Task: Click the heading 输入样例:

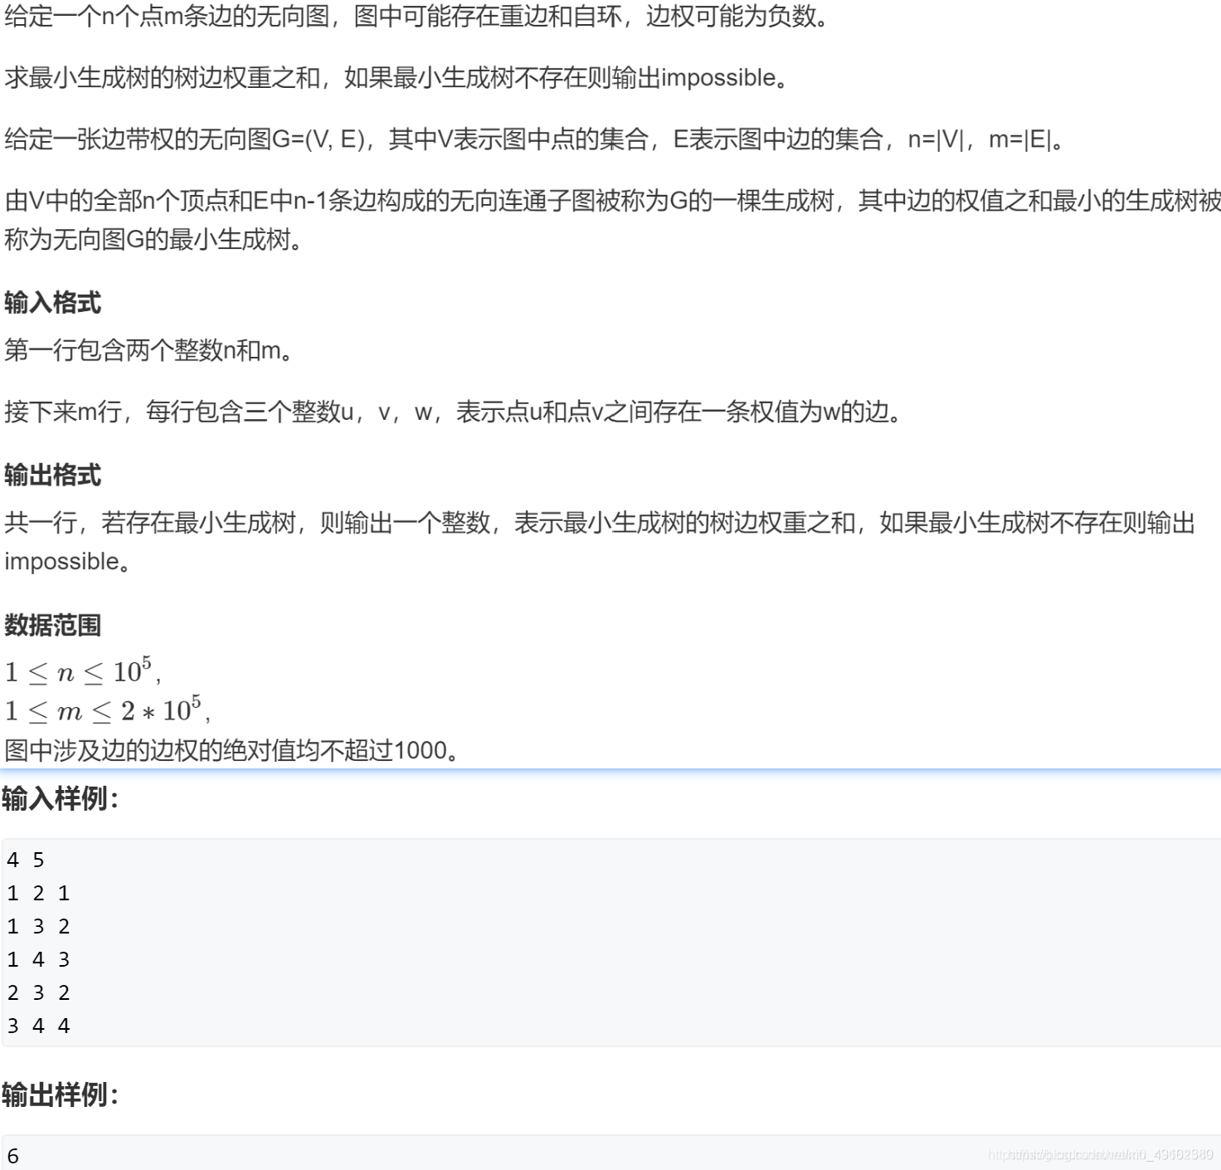Action: click(x=61, y=798)
